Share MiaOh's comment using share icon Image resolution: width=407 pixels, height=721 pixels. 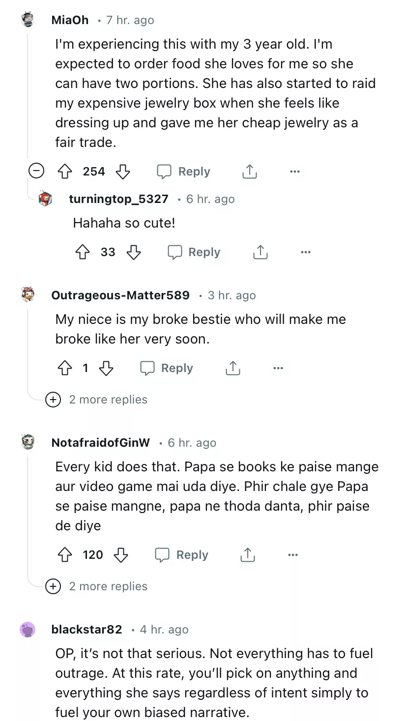[x=249, y=172]
